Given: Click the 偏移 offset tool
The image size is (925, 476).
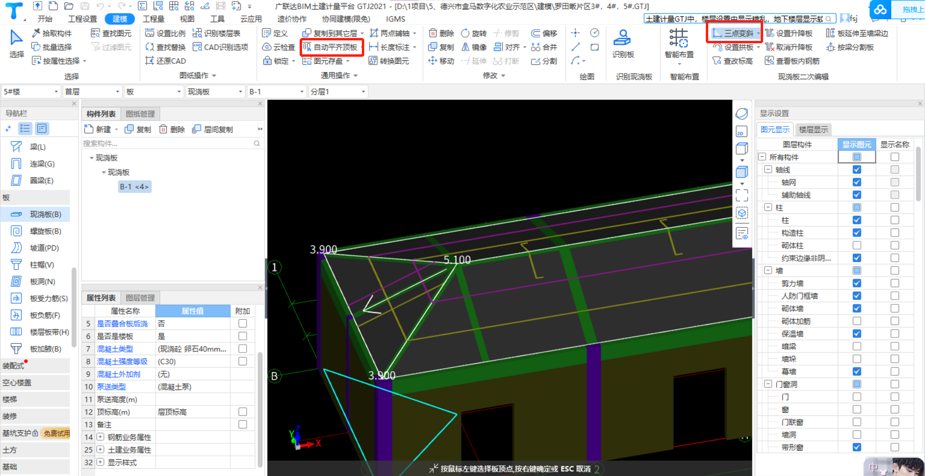Looking at the screenshot, I should (544, 33).
